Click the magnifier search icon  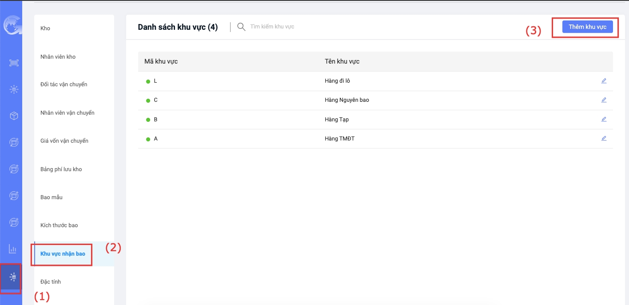tap(241, 27)
